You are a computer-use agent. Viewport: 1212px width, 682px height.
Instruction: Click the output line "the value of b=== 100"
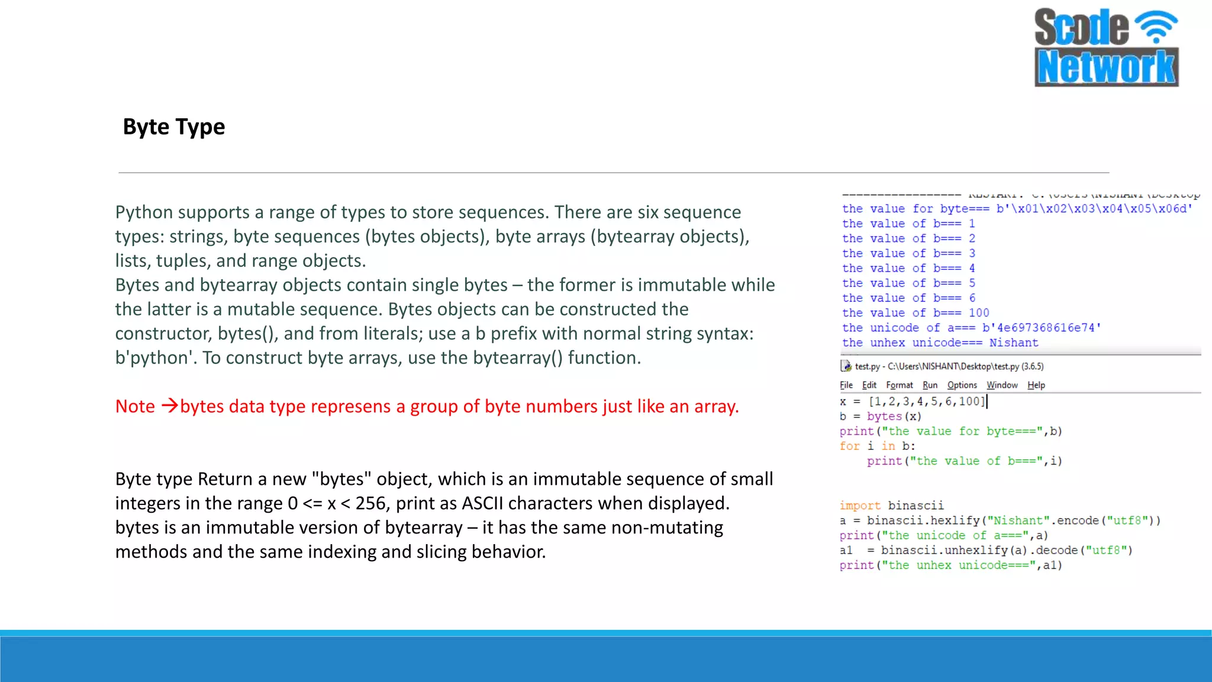pyautogui.click(x=916, y=313)
